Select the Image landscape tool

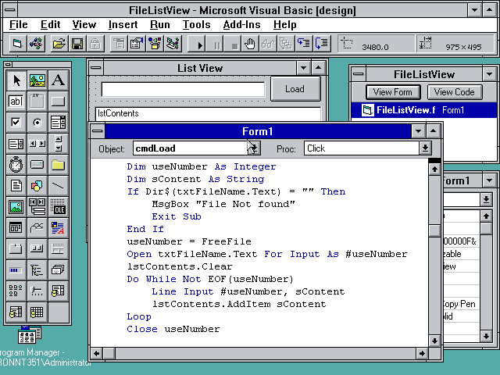[x=16, y=206]
